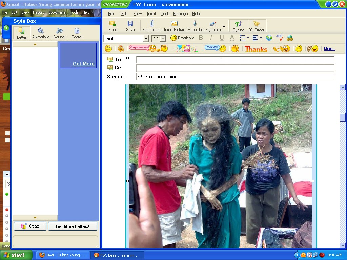Viewport: 347px width, 260px height.
Task: Insert the winking thumbs-up emoticon
Action: 312,48
